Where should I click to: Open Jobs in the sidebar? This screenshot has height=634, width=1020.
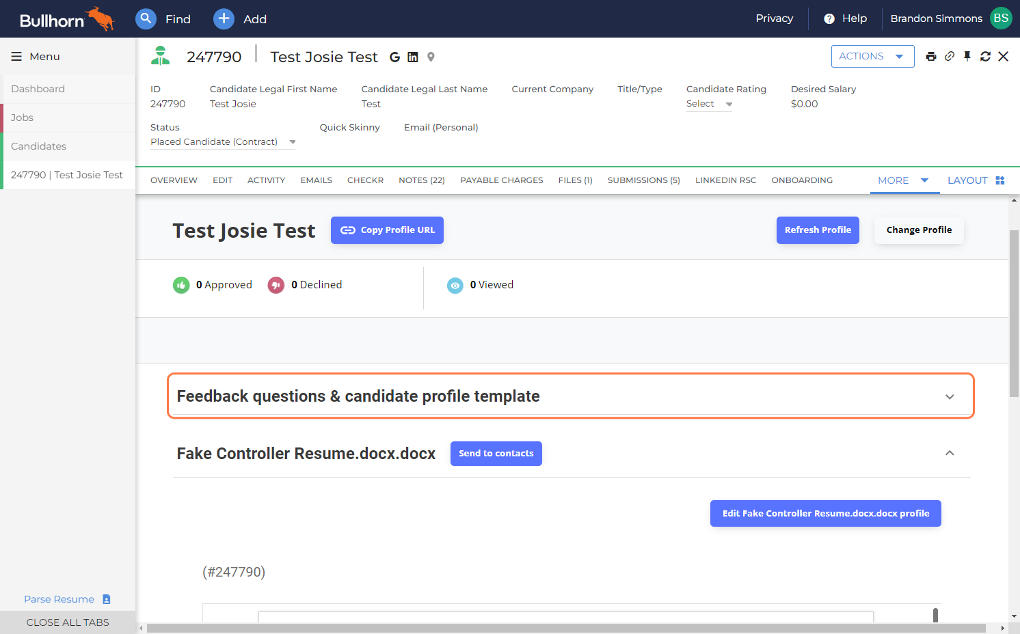(68, 118)
